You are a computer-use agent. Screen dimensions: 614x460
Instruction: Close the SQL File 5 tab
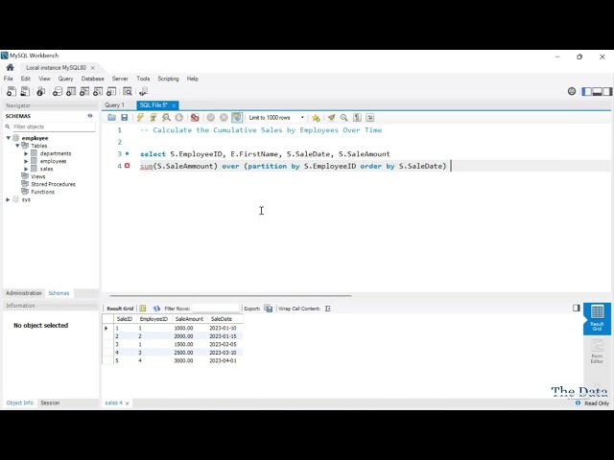pyautogui.click(x=174, y=105)
